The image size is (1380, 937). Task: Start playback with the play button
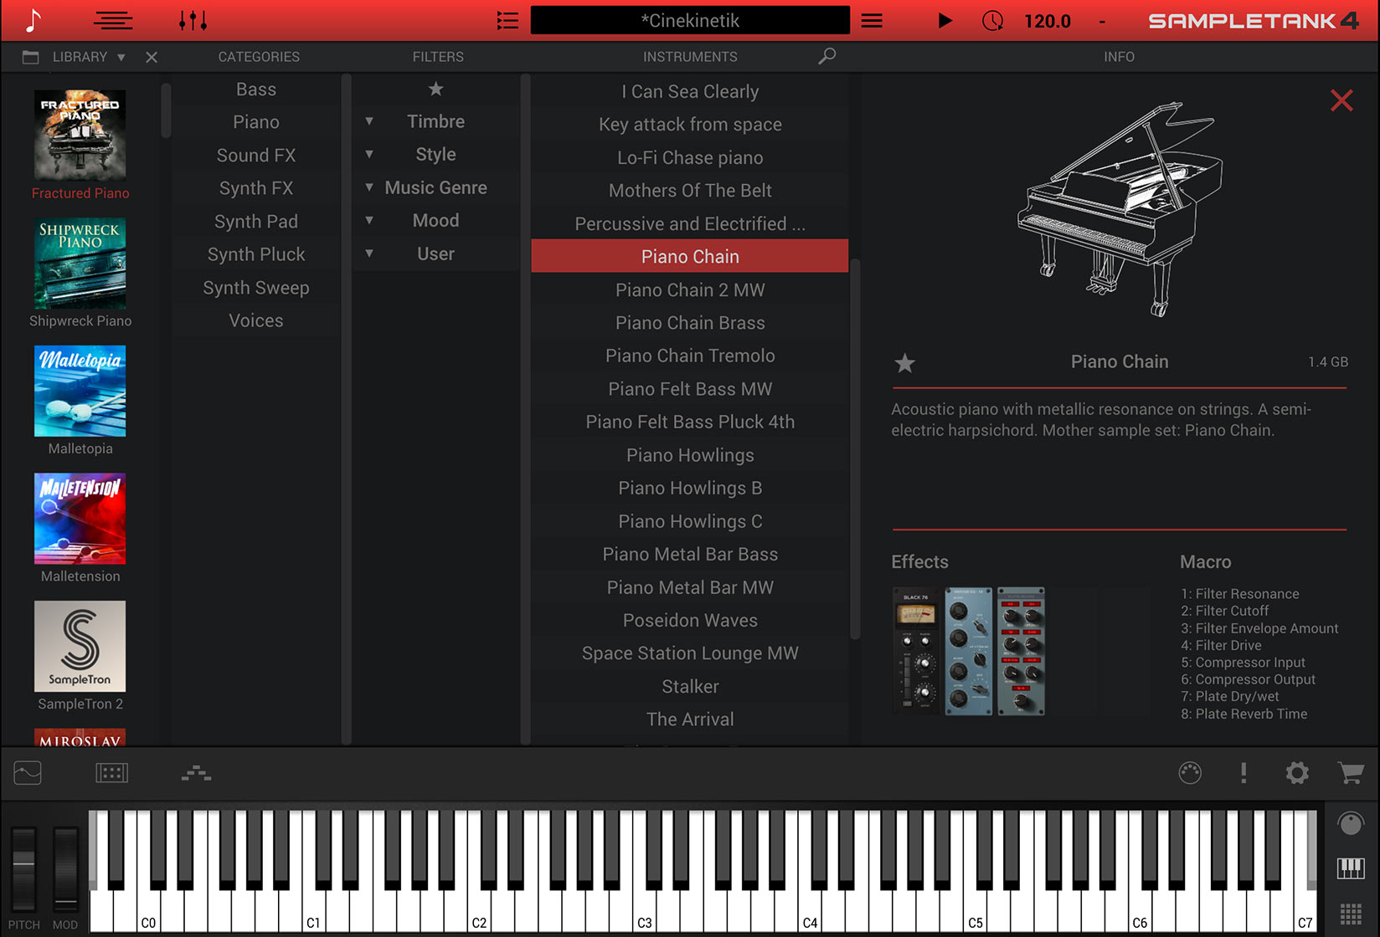pyautogui.click(x=945, y=20)
